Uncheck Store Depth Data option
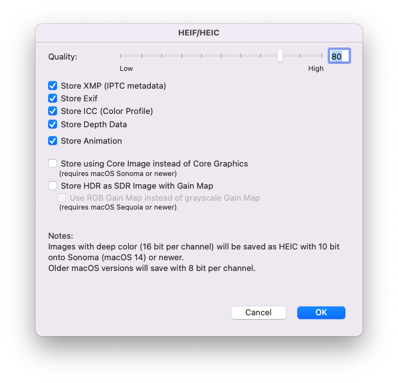This screenshot has height=383, width=398. (x=53, y=124)
